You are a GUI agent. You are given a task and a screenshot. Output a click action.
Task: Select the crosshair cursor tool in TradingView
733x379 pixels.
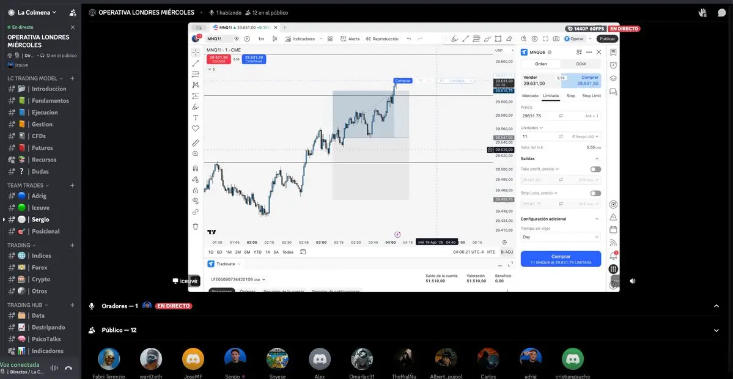pos(196,52)
